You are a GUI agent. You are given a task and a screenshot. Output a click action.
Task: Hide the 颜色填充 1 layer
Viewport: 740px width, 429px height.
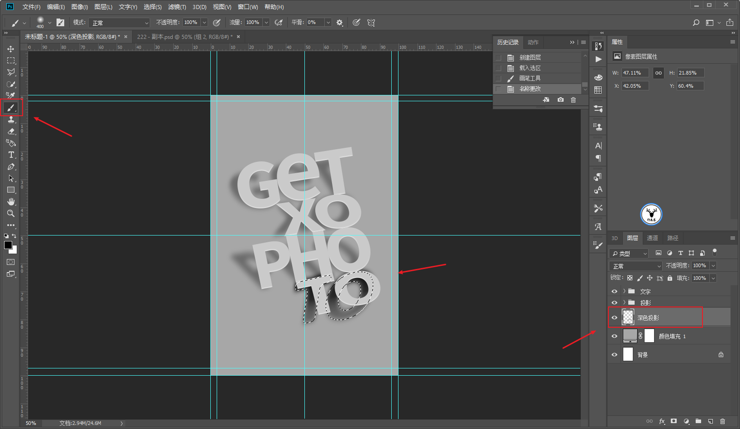pyautogui.click(x=614, y=336)
